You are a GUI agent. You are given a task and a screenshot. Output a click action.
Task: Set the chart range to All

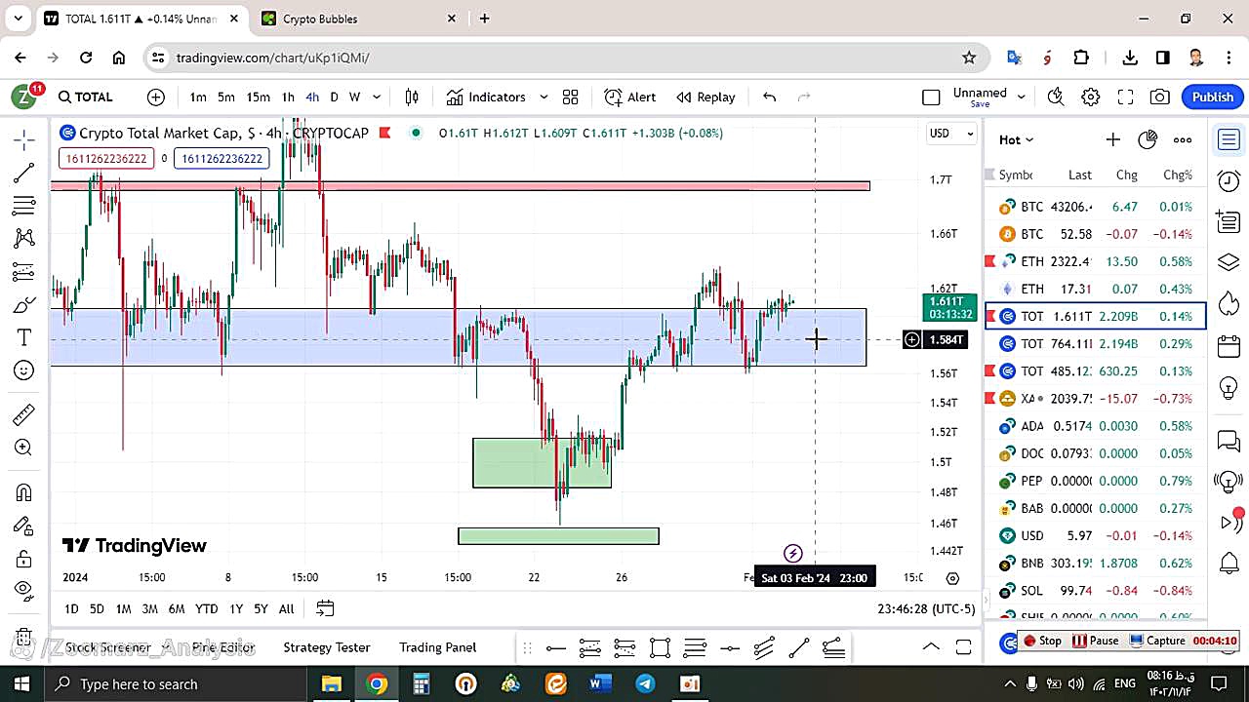pyautogui.click(x=286, y=608)
